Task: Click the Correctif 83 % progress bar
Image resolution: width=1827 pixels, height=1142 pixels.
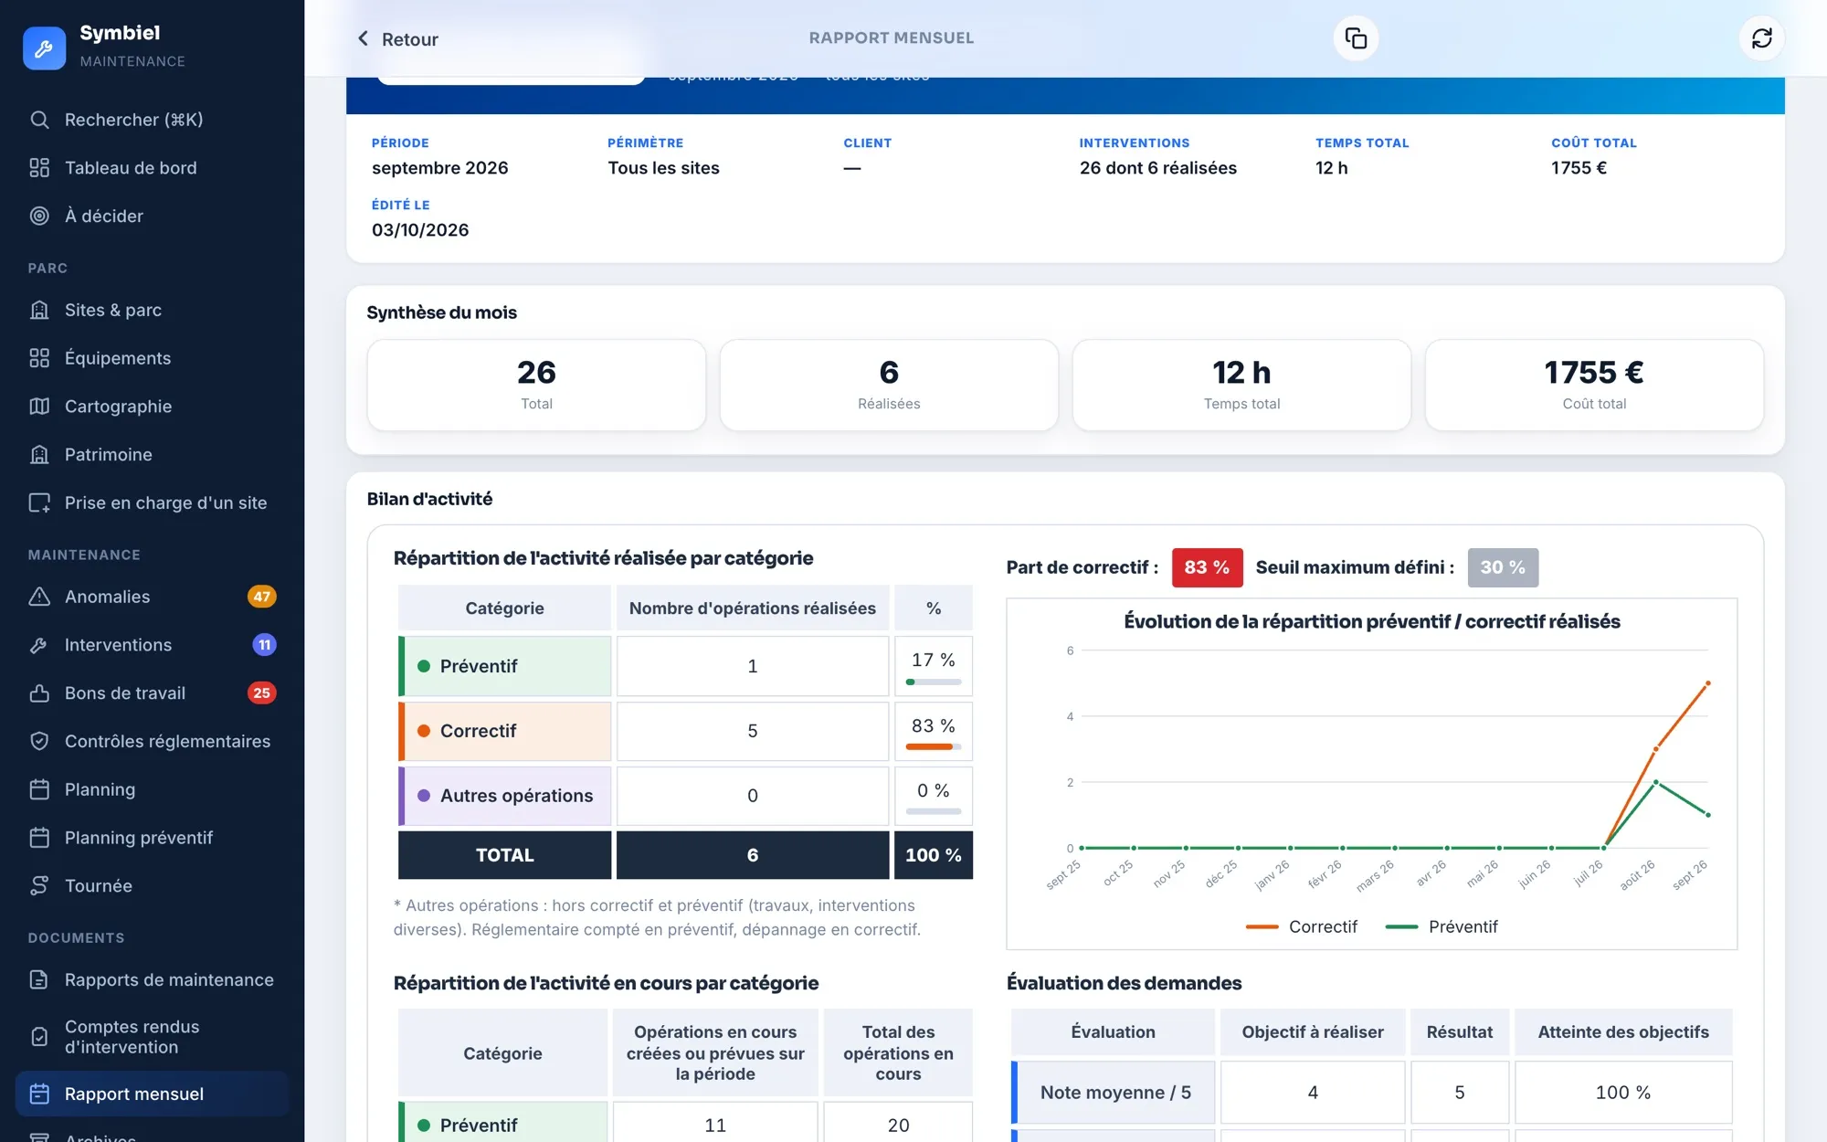Action: [933, 747]
